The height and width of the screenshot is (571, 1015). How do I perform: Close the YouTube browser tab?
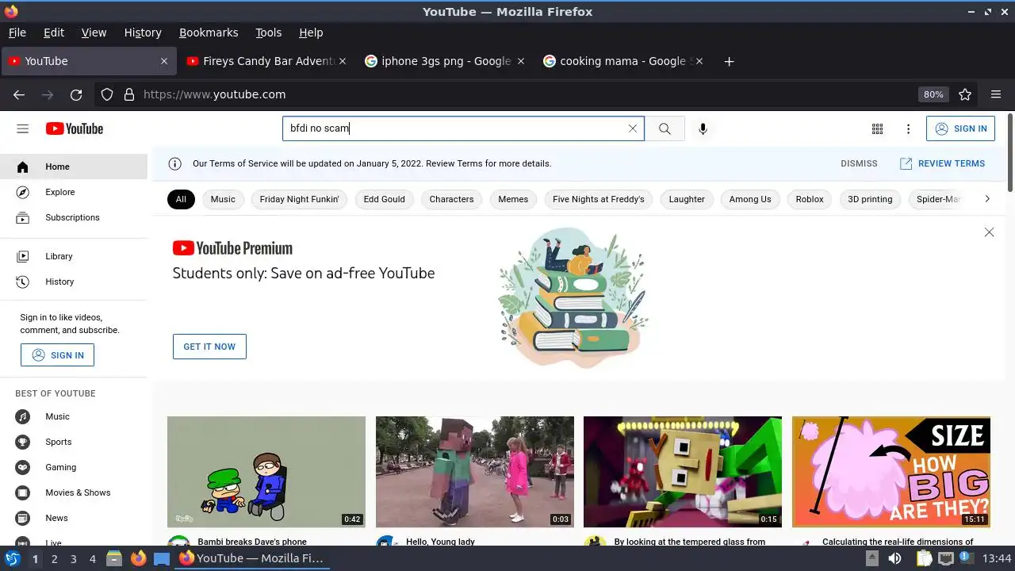(164, 61)
